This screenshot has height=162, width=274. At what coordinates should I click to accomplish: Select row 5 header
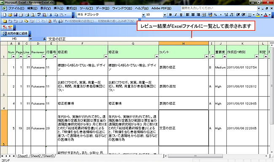(x=4, y=128)
